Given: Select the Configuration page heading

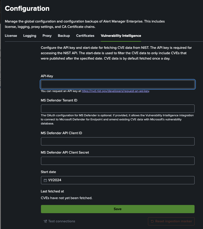Looking at the screenshot, I should 27,8.
